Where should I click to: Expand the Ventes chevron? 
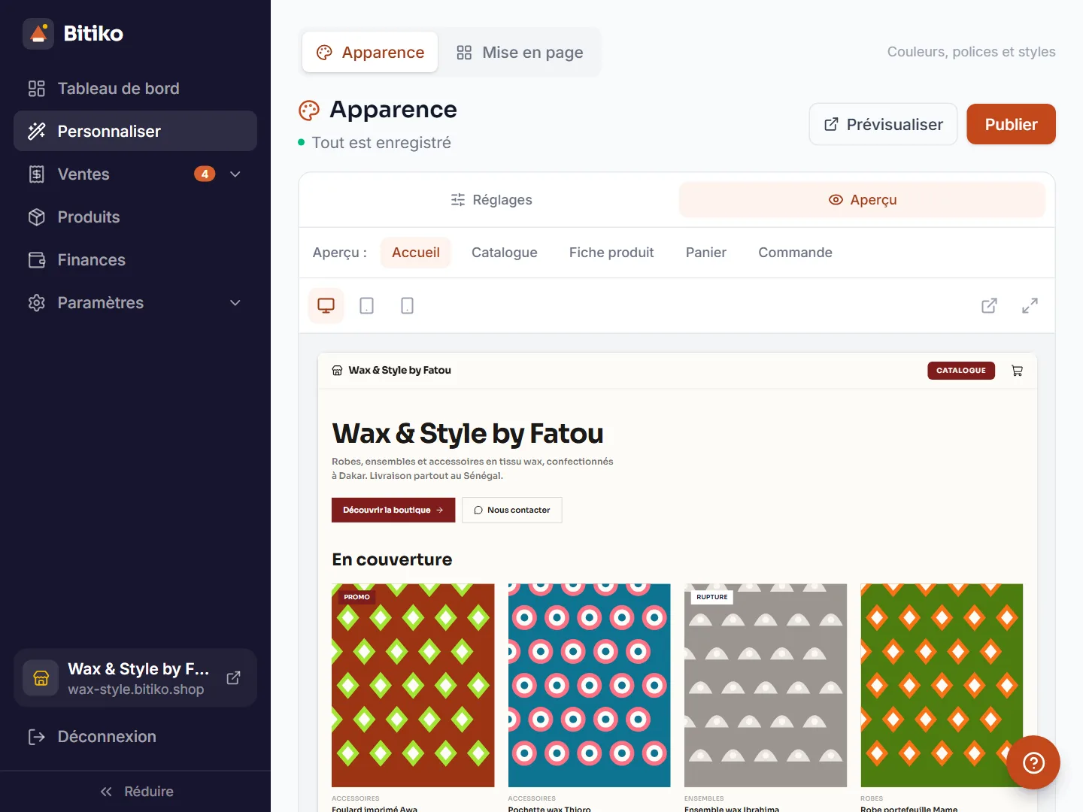[x=235, y=174]
